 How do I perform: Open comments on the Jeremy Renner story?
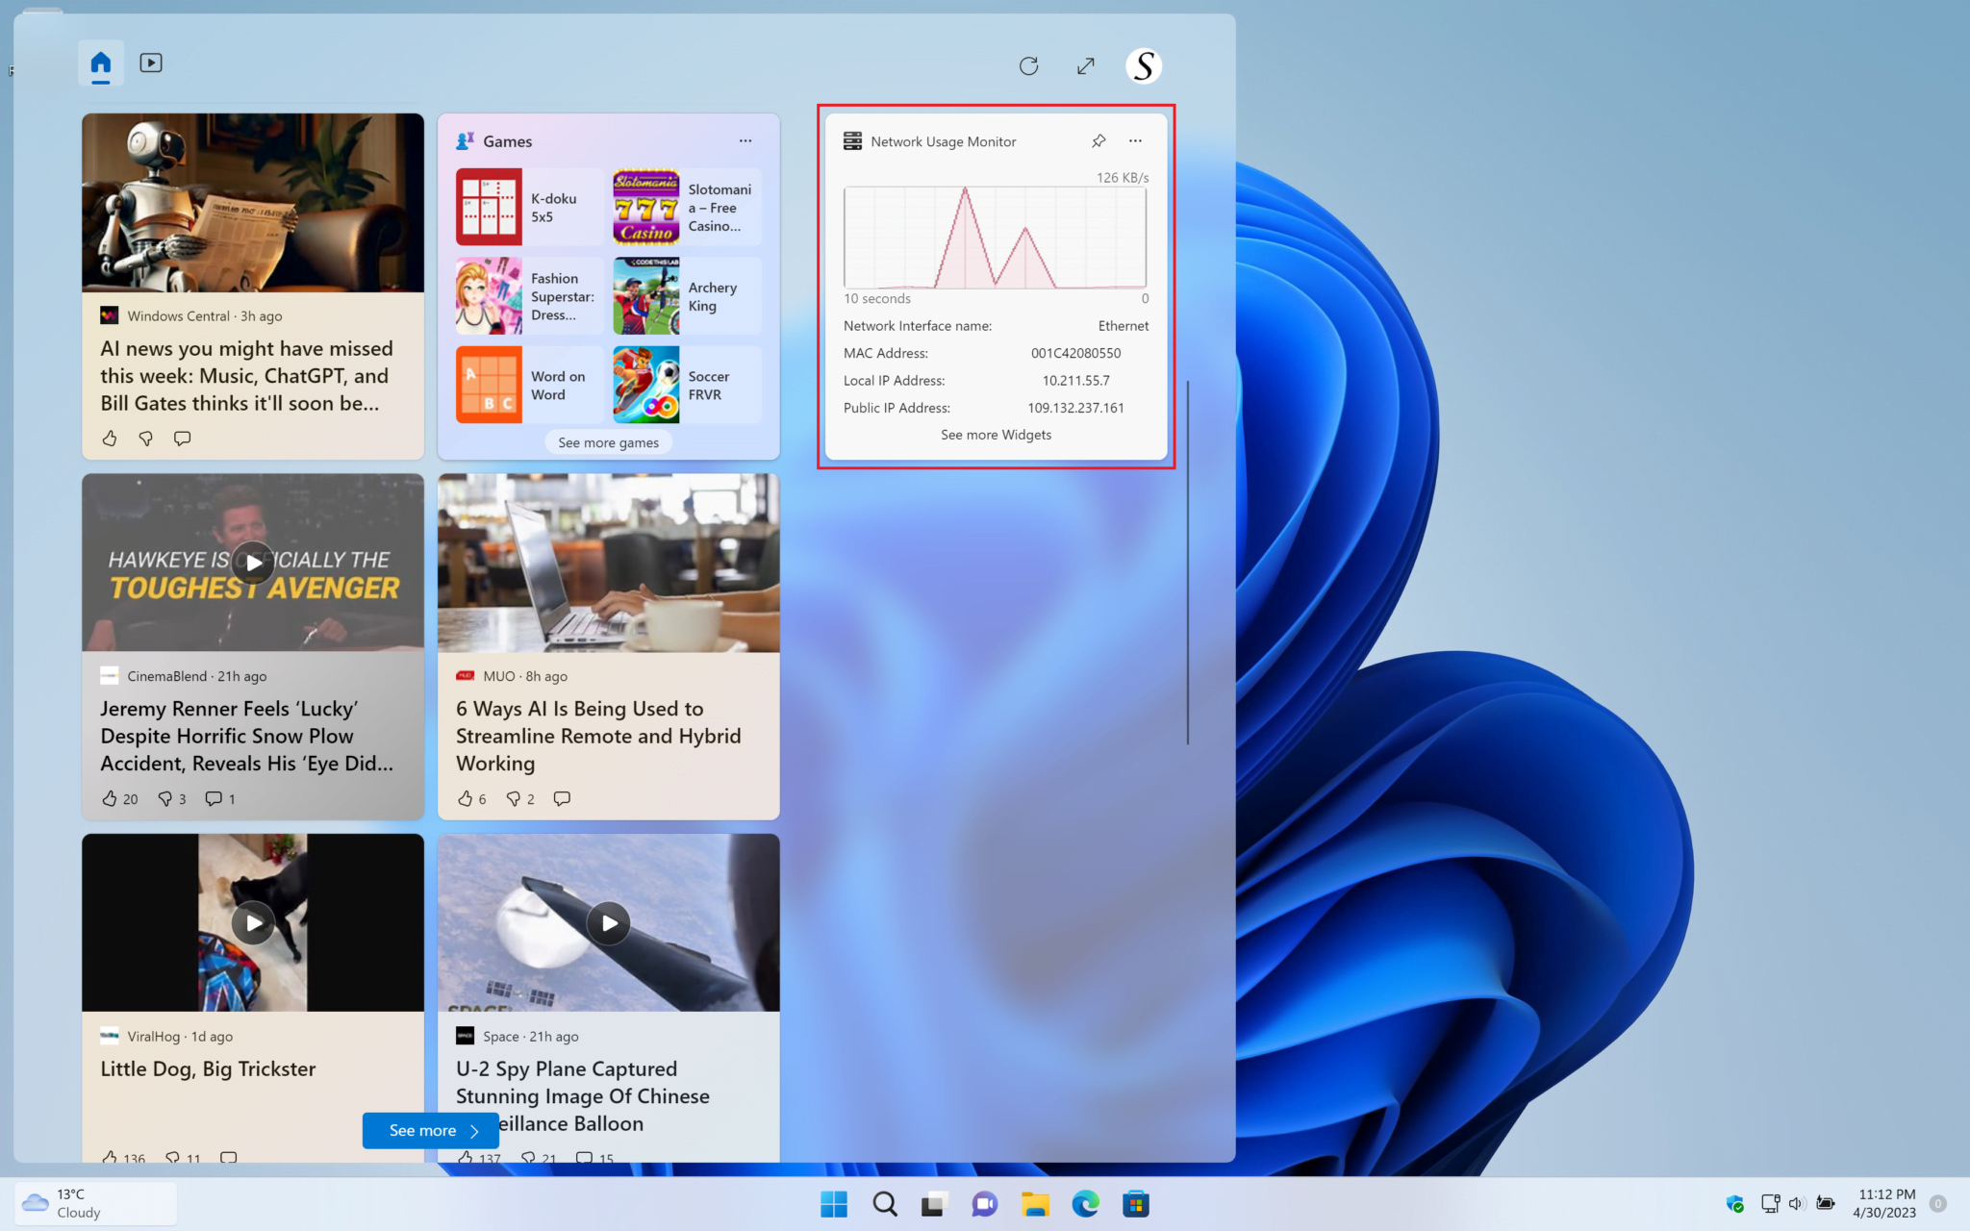pos(213,798)
